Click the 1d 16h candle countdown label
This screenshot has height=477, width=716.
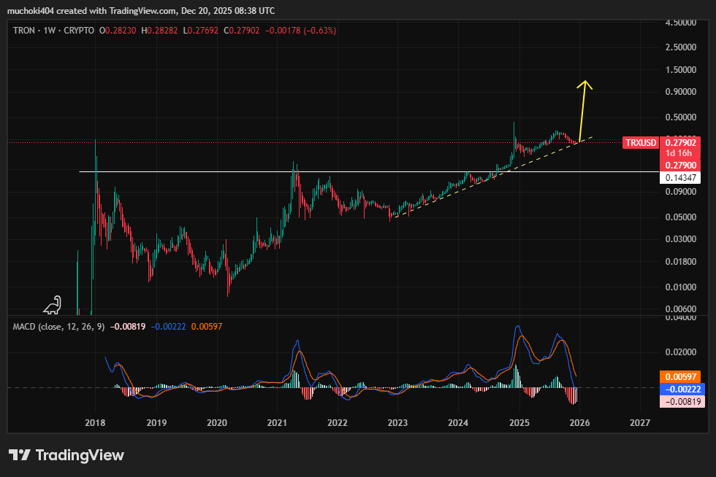click(679, 154)
